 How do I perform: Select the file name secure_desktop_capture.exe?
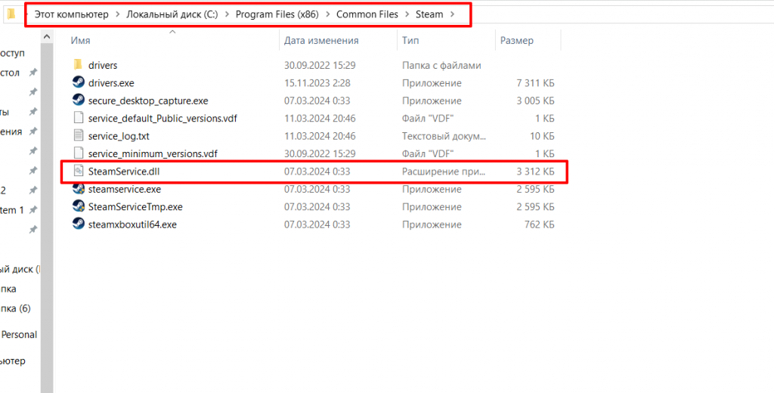pyautogui.click(x=148, y=101)
